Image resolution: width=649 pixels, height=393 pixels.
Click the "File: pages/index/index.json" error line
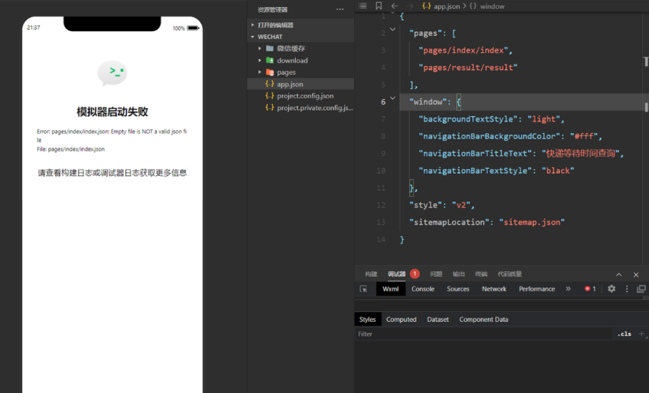click(x=71, y=149)
